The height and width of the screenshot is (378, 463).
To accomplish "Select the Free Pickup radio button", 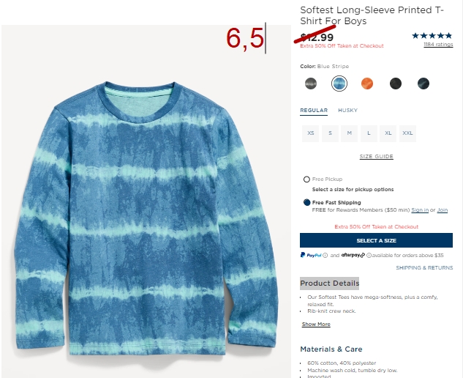I will click(x=306, y=179).
